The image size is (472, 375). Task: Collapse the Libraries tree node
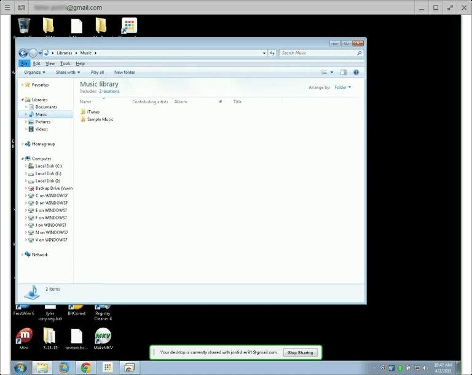tap(22, 100)
